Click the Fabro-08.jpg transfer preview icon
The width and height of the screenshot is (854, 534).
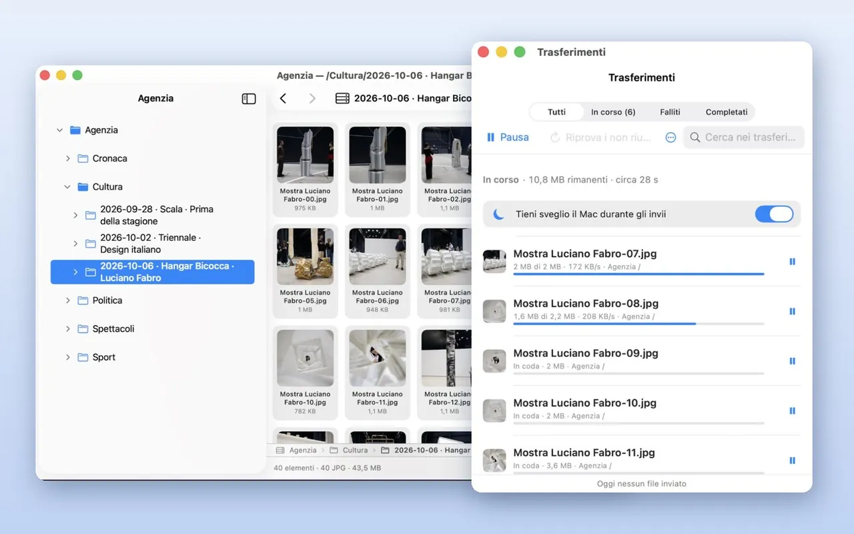[x=494, y=311]
